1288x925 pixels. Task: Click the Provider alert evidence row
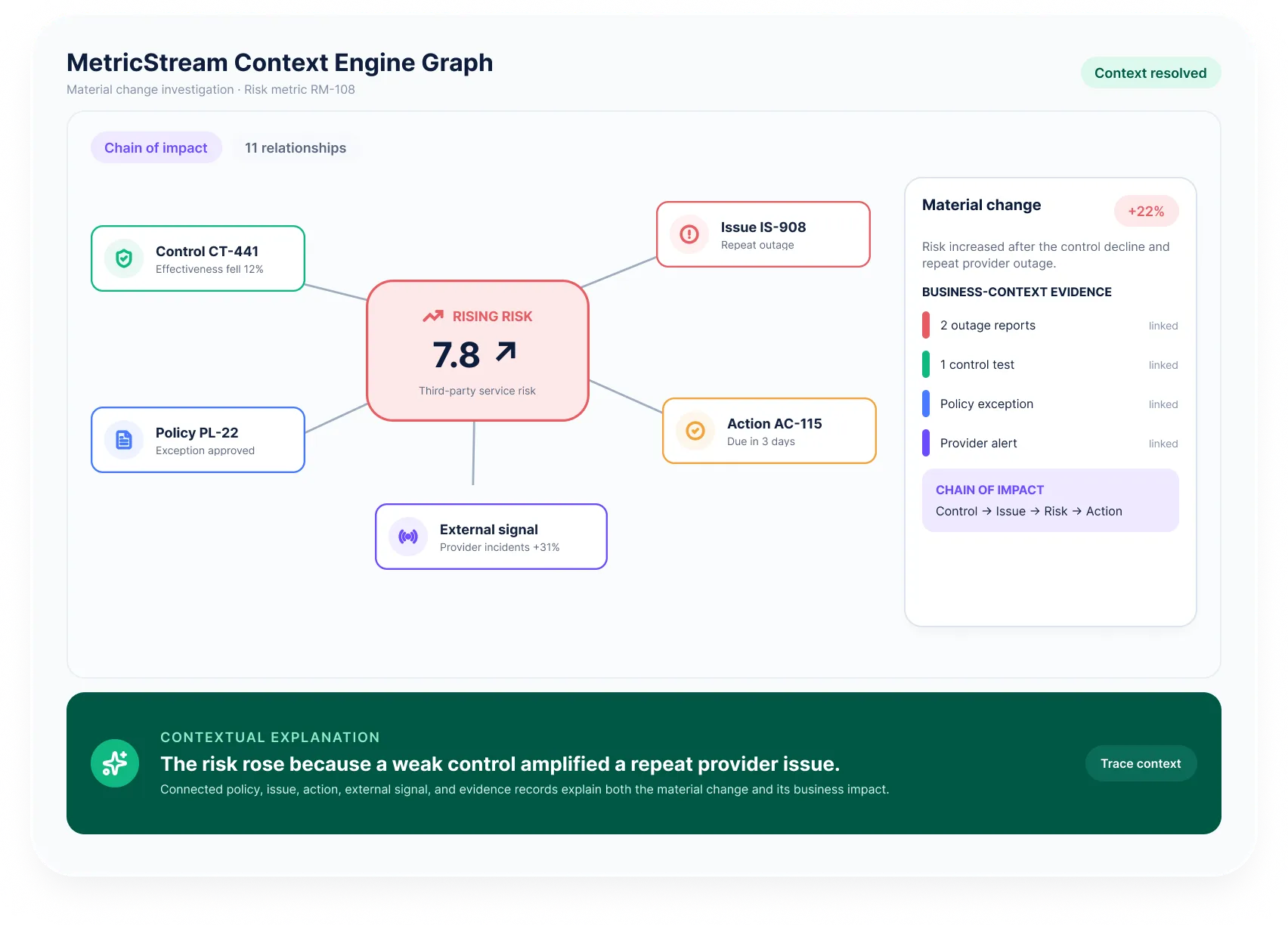(x=1051, y=443)
